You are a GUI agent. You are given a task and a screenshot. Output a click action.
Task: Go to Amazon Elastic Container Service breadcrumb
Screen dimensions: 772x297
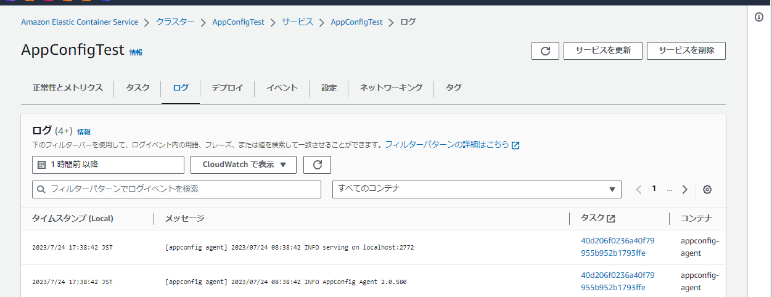[x=80, y=22]
